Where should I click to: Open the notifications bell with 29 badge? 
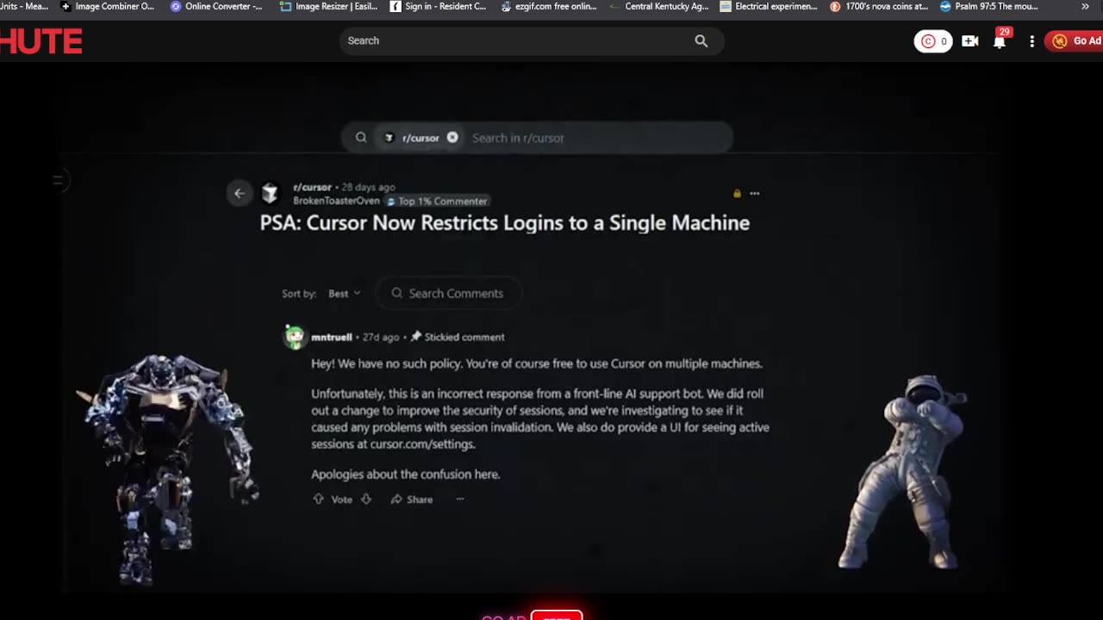click(1000, 40)
